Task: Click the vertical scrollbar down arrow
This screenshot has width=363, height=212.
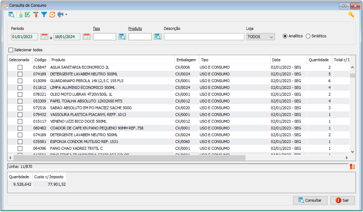Action: coord(353,152)
